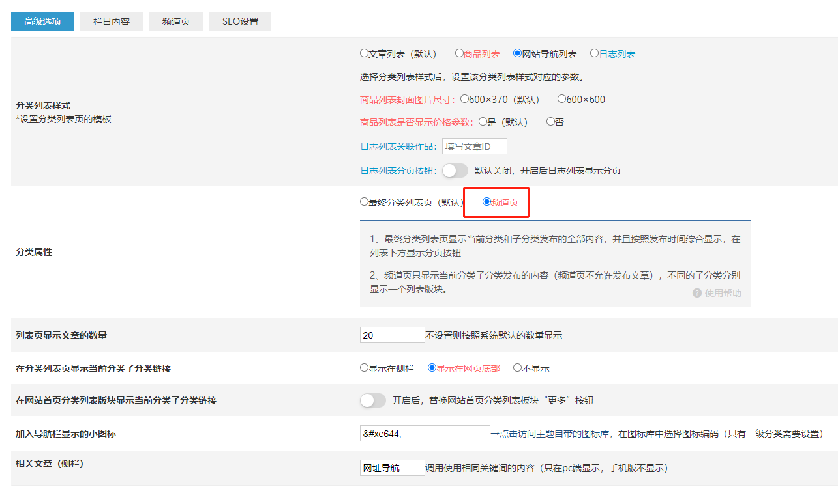
Task: Click the 列表页显示文章的数量 label
Action: [x=61, y=335]
